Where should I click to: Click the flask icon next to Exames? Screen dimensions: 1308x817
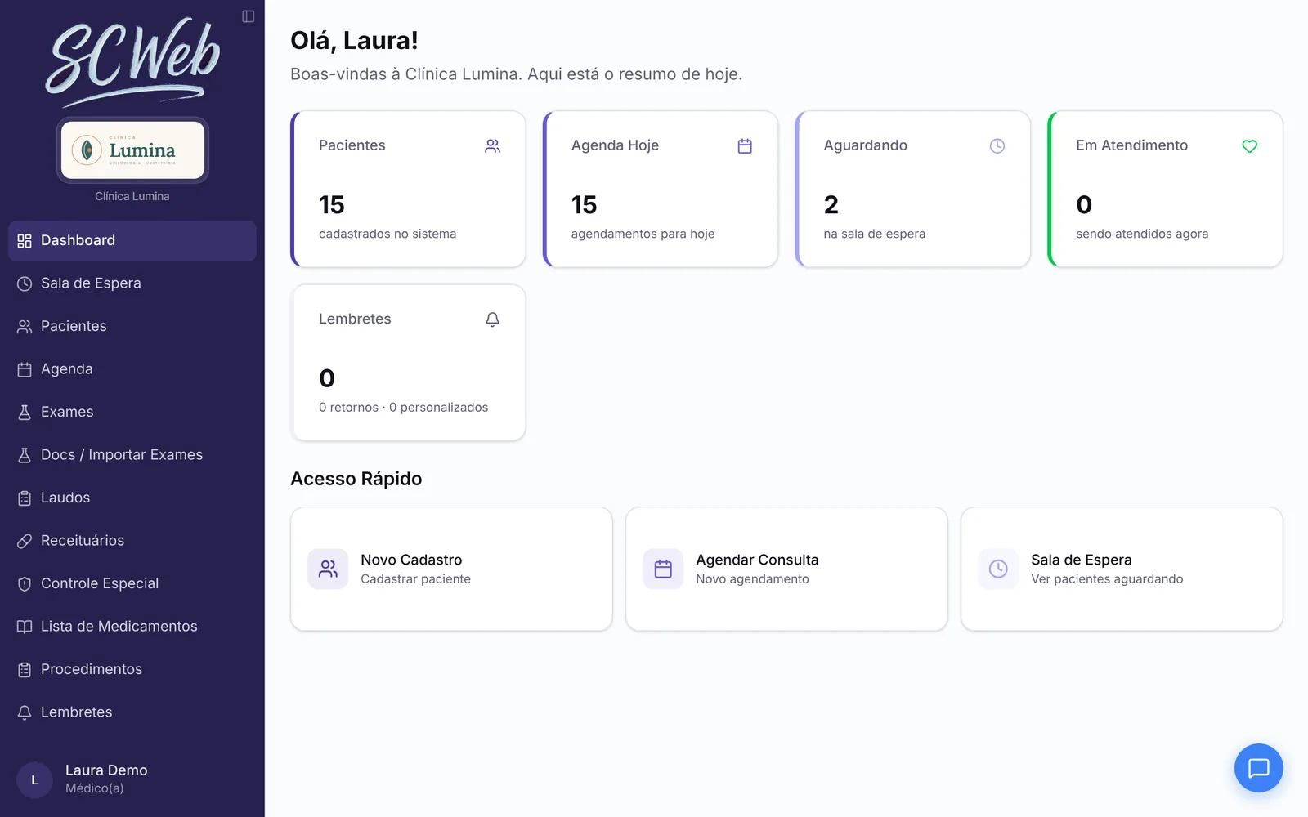click(x=25, y=412)
